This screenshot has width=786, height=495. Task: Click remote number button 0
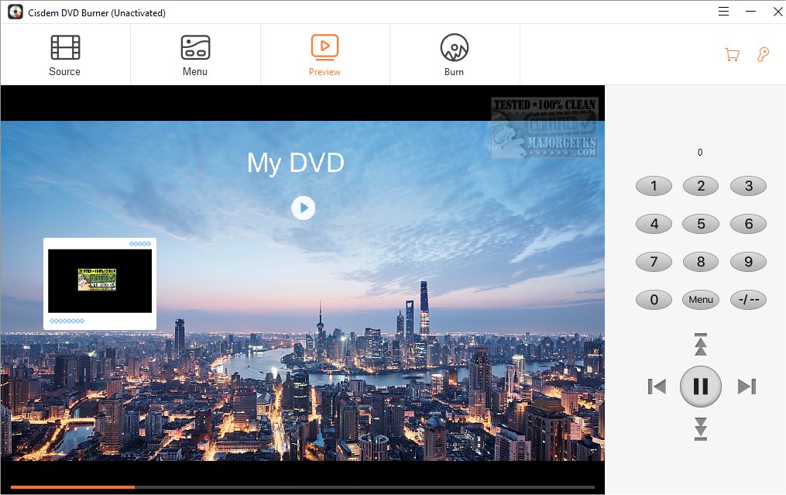click(x=654, y=300)
